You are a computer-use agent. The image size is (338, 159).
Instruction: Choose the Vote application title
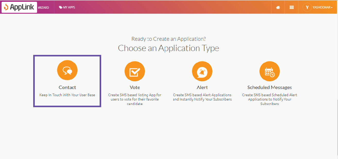[x=135, y=87]
